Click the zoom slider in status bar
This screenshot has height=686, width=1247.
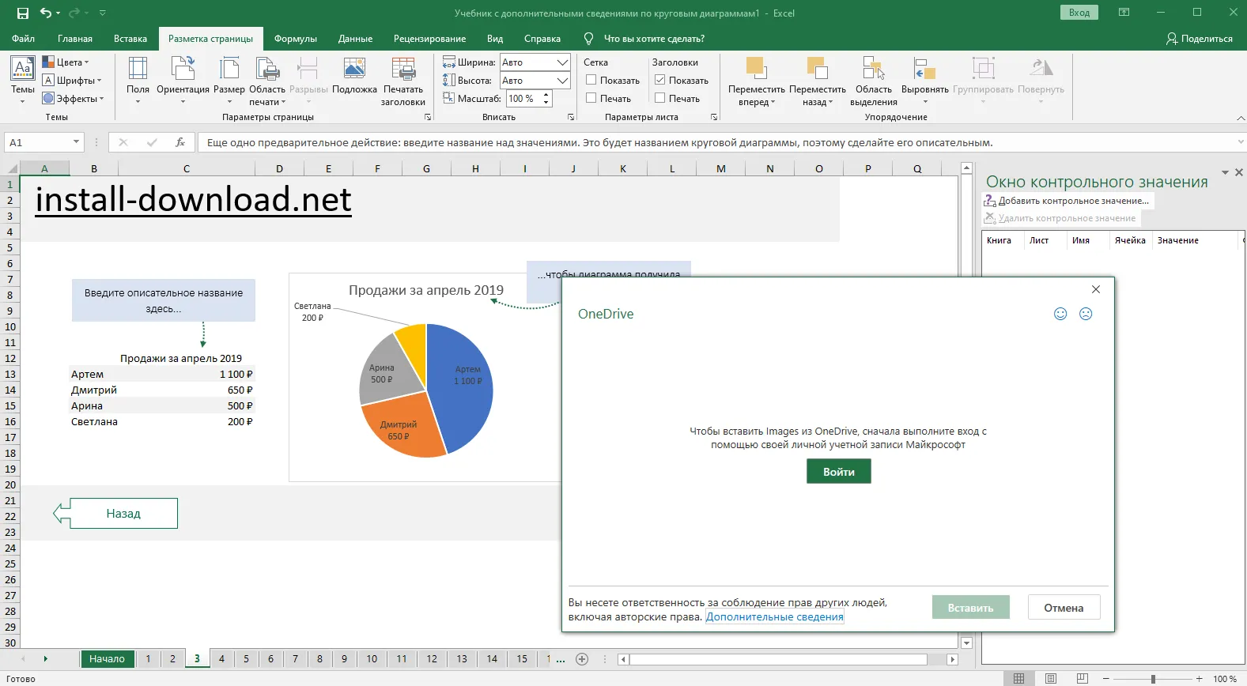1153,679
